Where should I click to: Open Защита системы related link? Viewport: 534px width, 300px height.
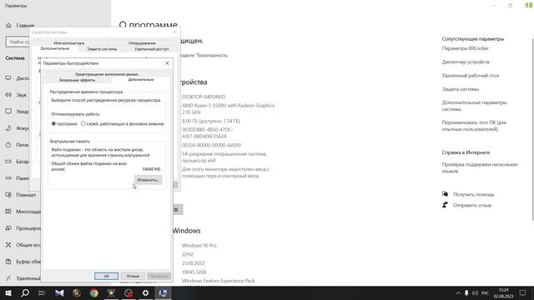pos(461,89)
